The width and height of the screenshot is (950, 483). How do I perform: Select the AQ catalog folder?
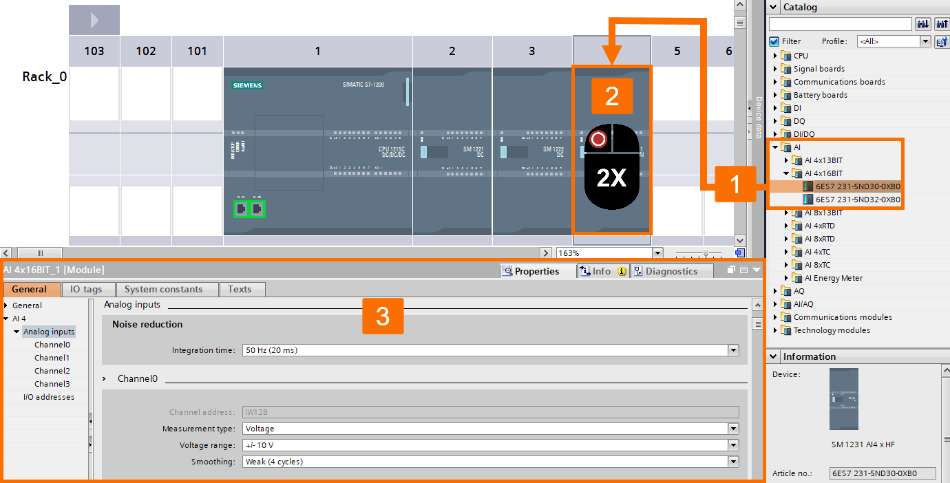799,291
